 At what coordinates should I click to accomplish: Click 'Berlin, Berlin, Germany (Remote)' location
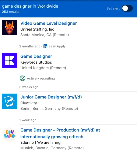pyautogui.click(x=49, y=109)
